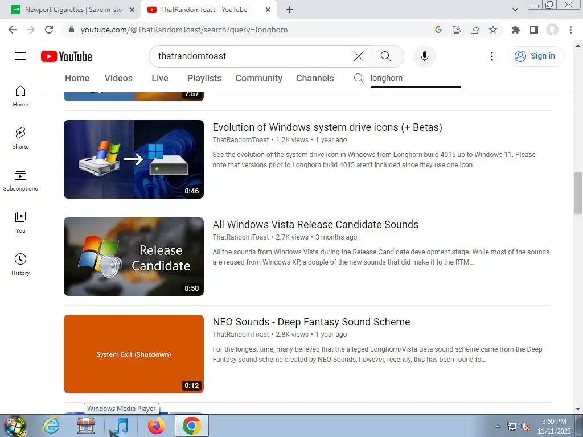Open channel Home tab
The image size is (583, 437).
point(77,78)
